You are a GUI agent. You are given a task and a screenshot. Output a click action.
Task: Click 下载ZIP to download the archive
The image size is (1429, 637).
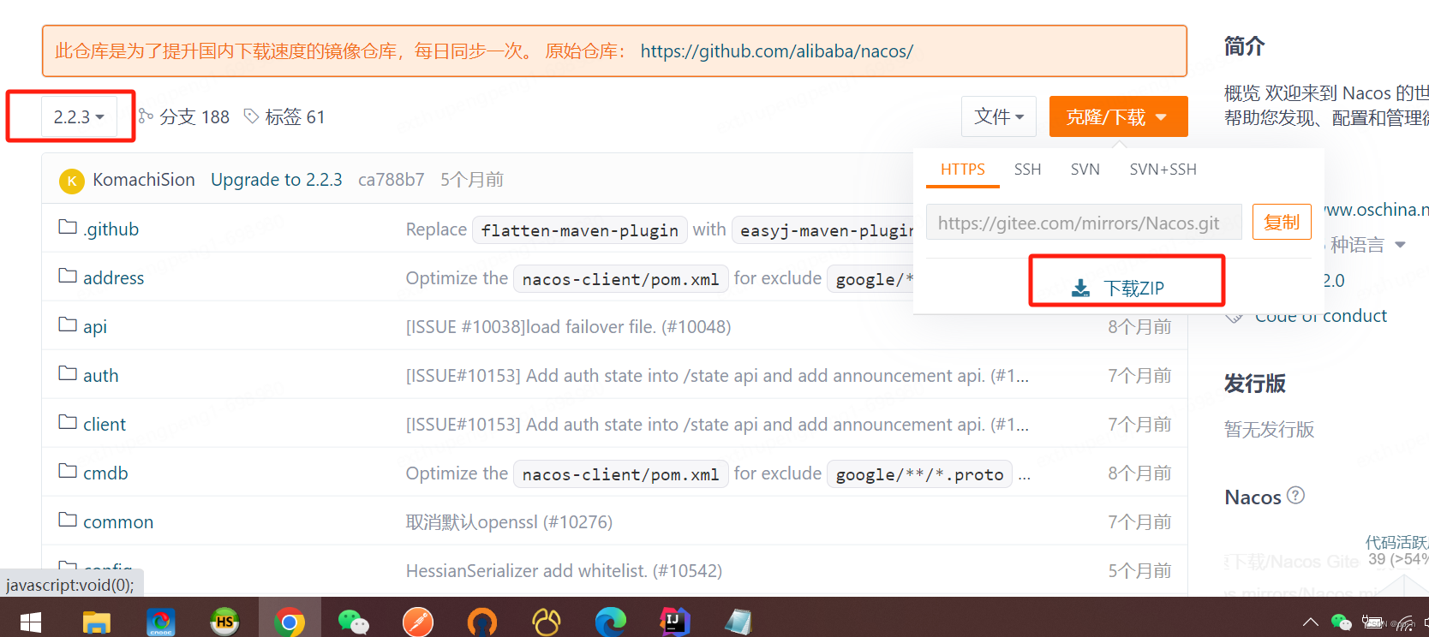tap(1118, 289)
